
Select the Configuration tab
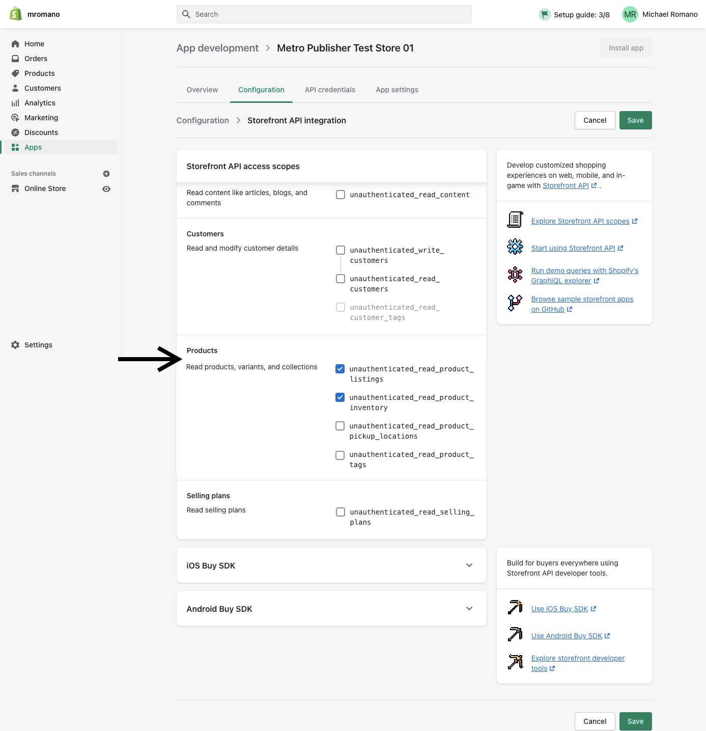[x=261, y=90]
